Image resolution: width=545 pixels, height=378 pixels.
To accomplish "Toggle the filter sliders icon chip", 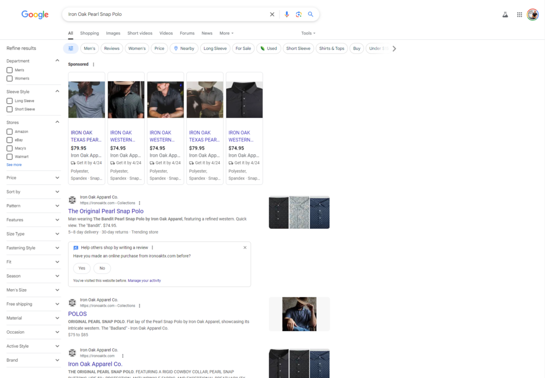I will 71,48.
